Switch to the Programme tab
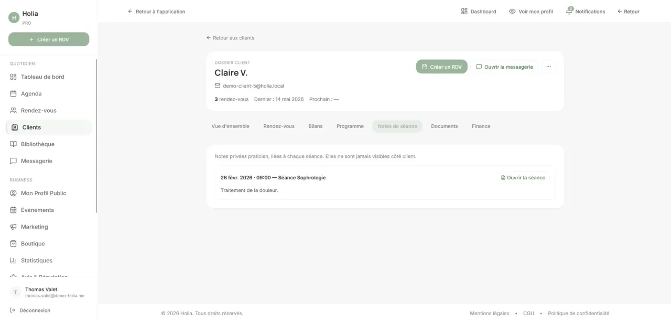This screenshot has width=671, height=322. (x=350, y=126)
